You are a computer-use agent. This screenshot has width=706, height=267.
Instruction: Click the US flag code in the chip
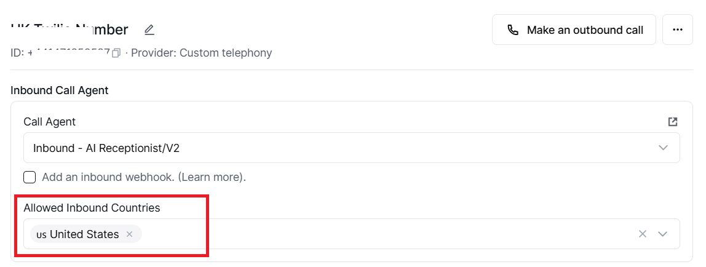tap(41, 235)
